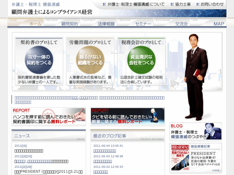Open the BLOG 横張清威のつぶやき banner
Viewport: 234px width, 175px height.
coord(196,131)
